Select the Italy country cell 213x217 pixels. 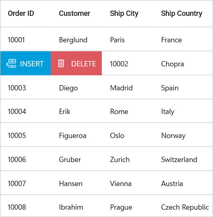183,111
